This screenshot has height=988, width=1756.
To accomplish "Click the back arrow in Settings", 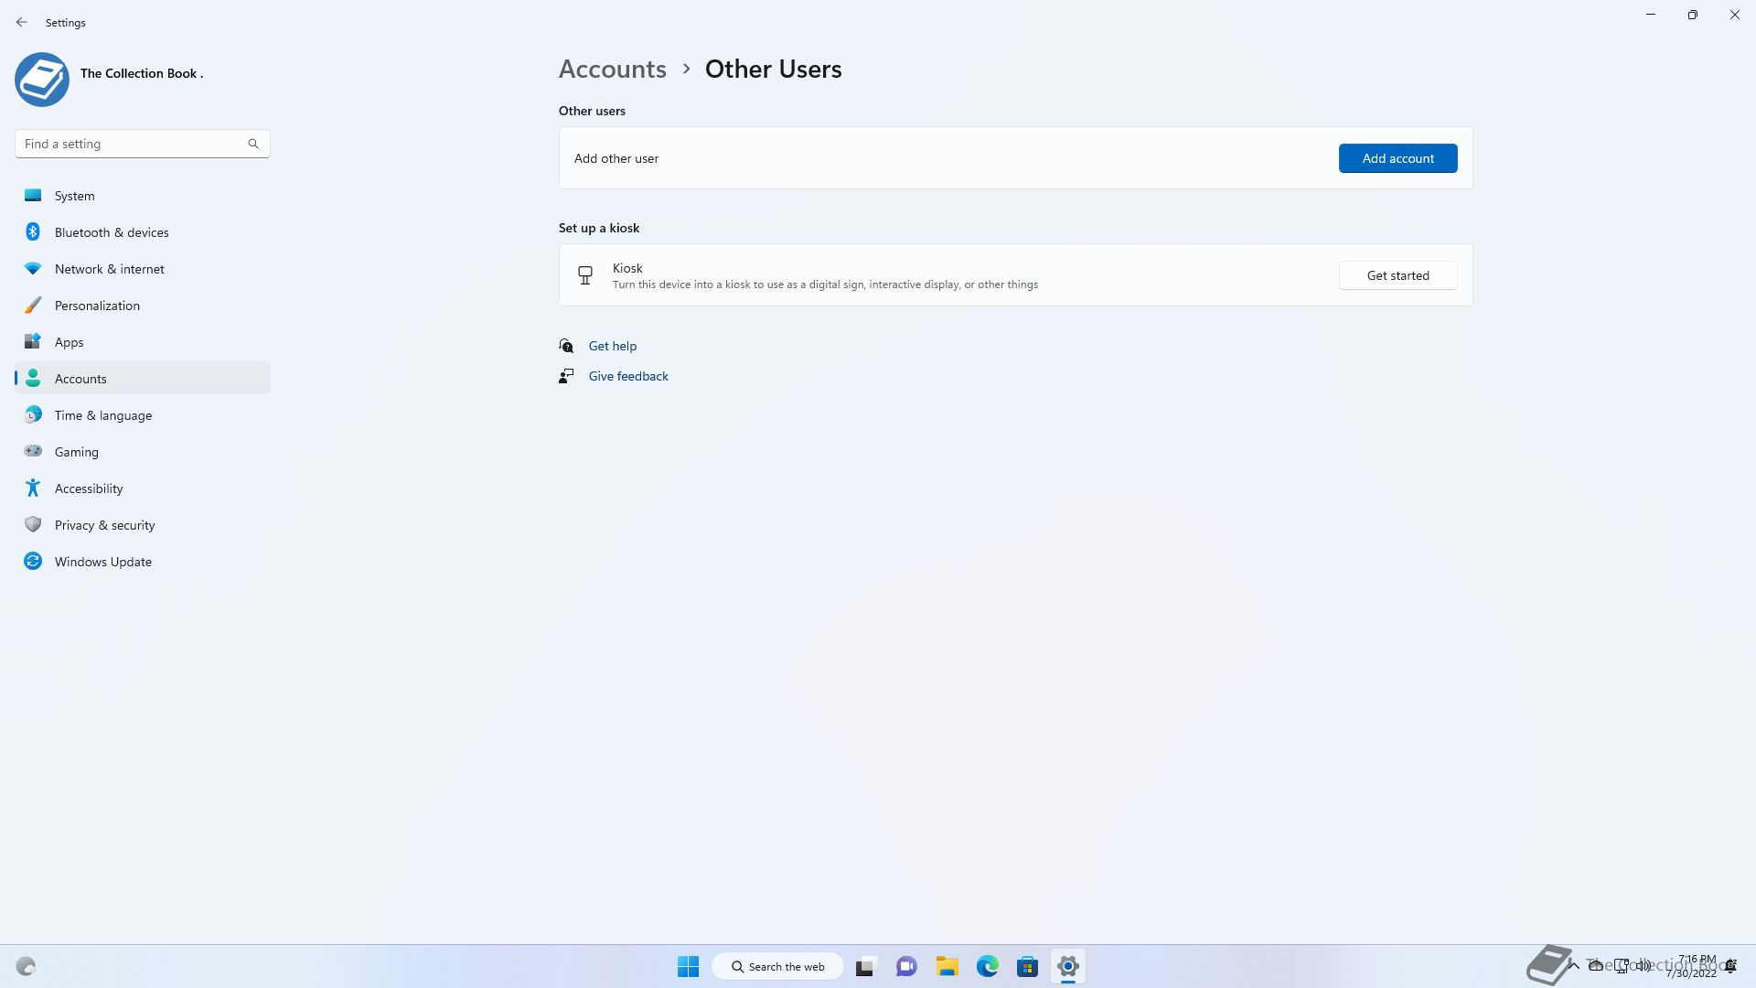I will click(22, 22).
